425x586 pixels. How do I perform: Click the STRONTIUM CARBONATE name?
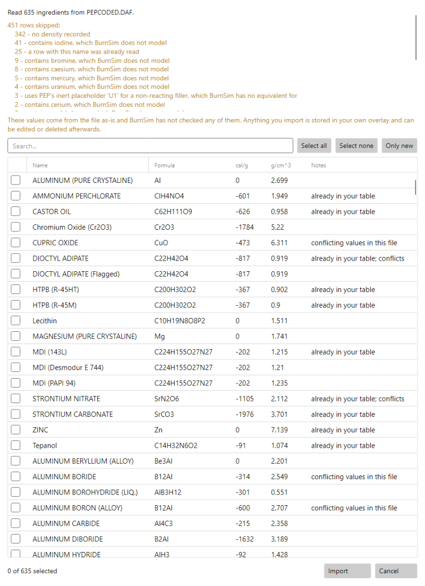coord(72,414)
